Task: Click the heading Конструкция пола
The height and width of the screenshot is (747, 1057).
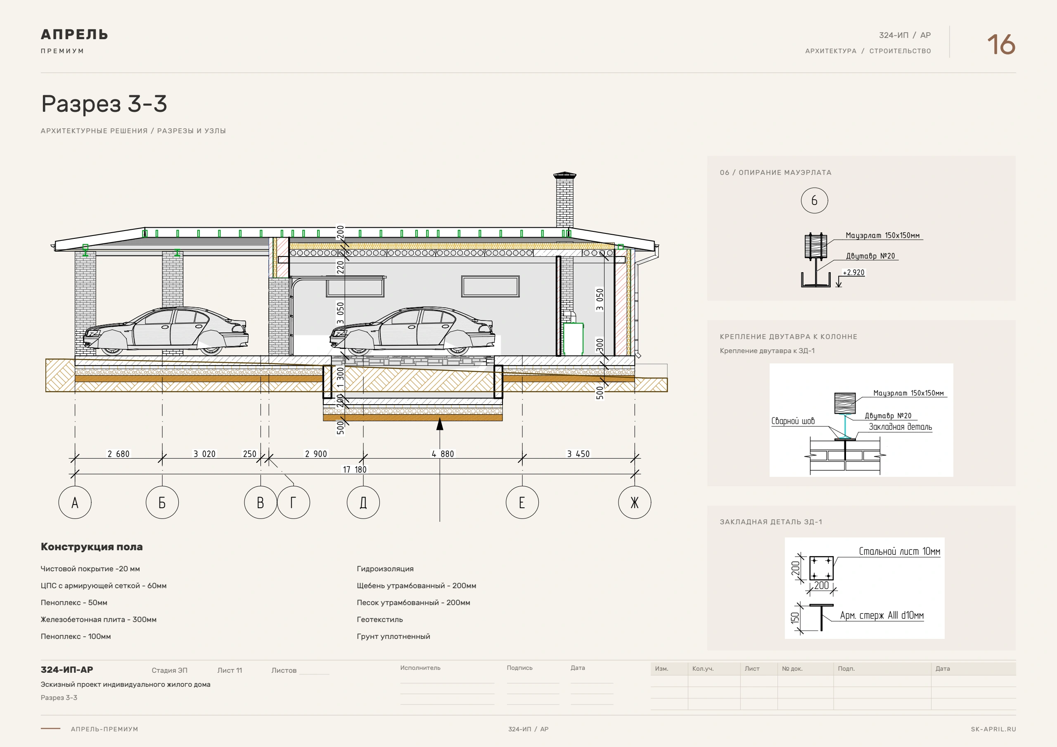Action: tap(92, 547)
